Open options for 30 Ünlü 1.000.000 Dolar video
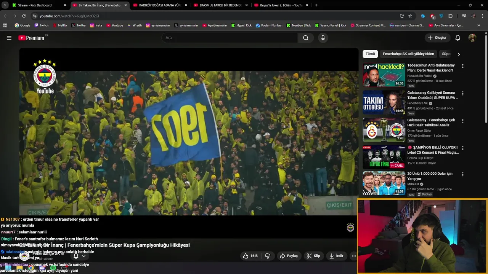488x274 pixels. coord(463,175)
